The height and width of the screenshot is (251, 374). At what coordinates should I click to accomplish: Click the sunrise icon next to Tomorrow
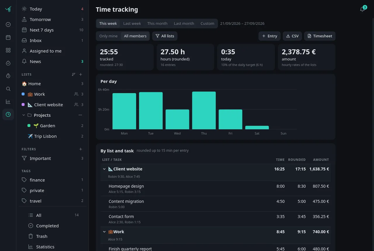coord(24,19)
